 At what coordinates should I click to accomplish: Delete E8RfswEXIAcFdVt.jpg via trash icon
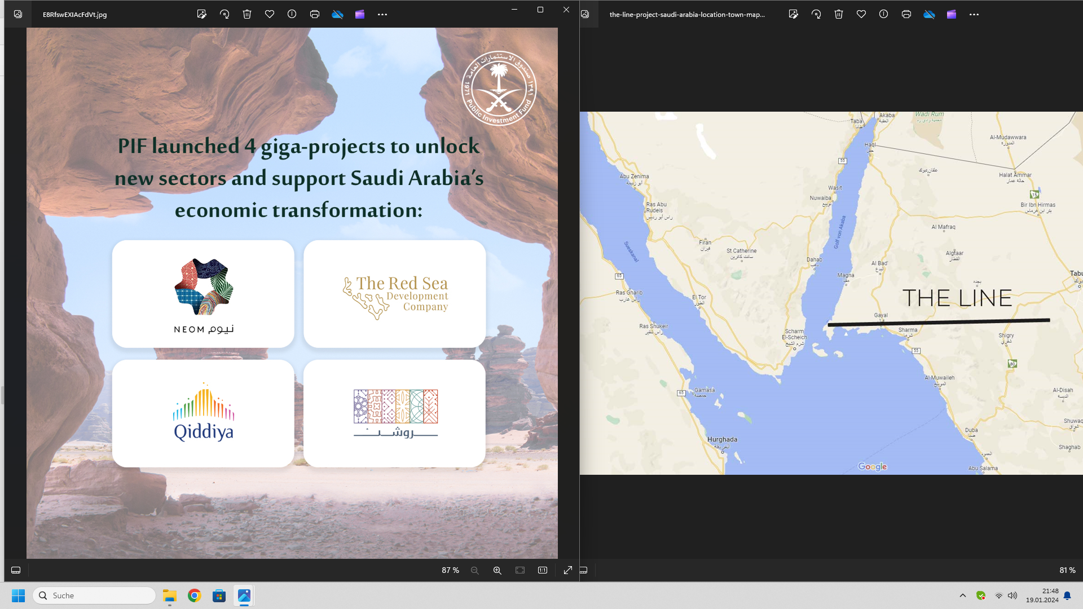tap(247, 14)
